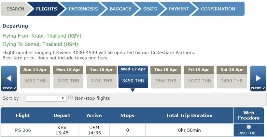Viewport: 267px width, 137px height.
Task: Select the FLIGHTS step
Action: (46, 9)
